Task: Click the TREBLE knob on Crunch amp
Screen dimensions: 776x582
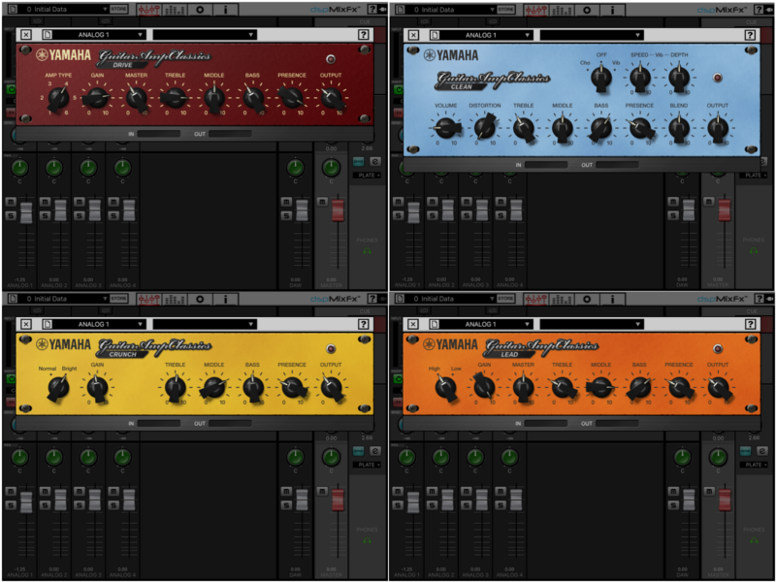Action: coord(175,387)
